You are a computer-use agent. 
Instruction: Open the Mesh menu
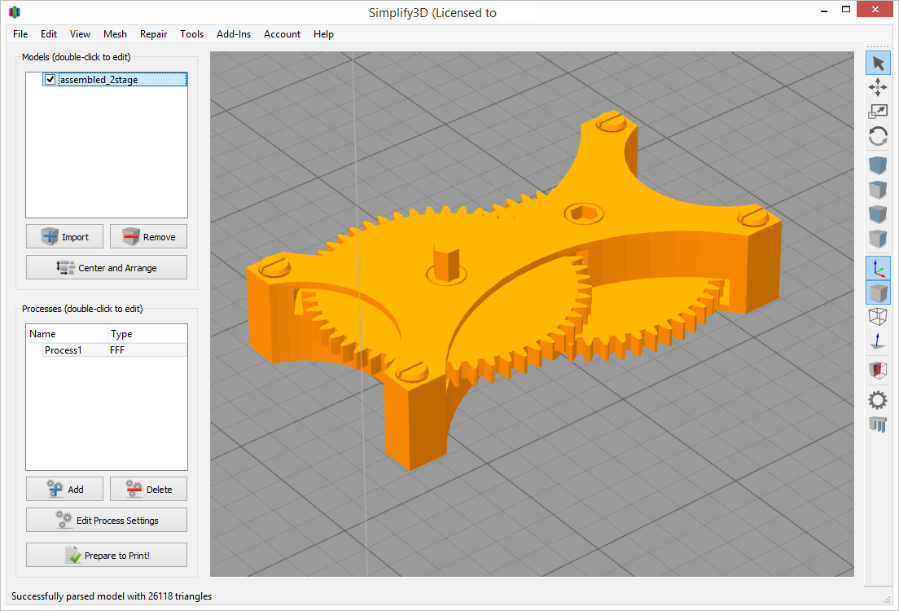(x=116, y=34)
